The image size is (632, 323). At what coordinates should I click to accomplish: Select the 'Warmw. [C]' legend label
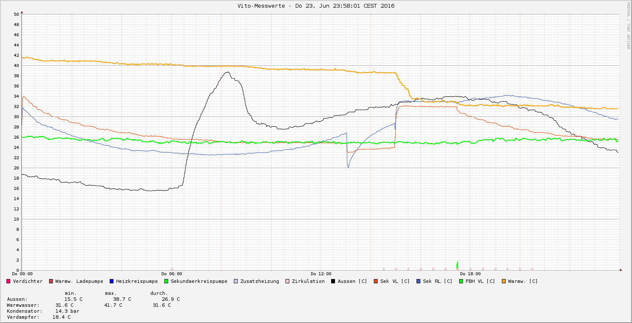pos(523,281)
